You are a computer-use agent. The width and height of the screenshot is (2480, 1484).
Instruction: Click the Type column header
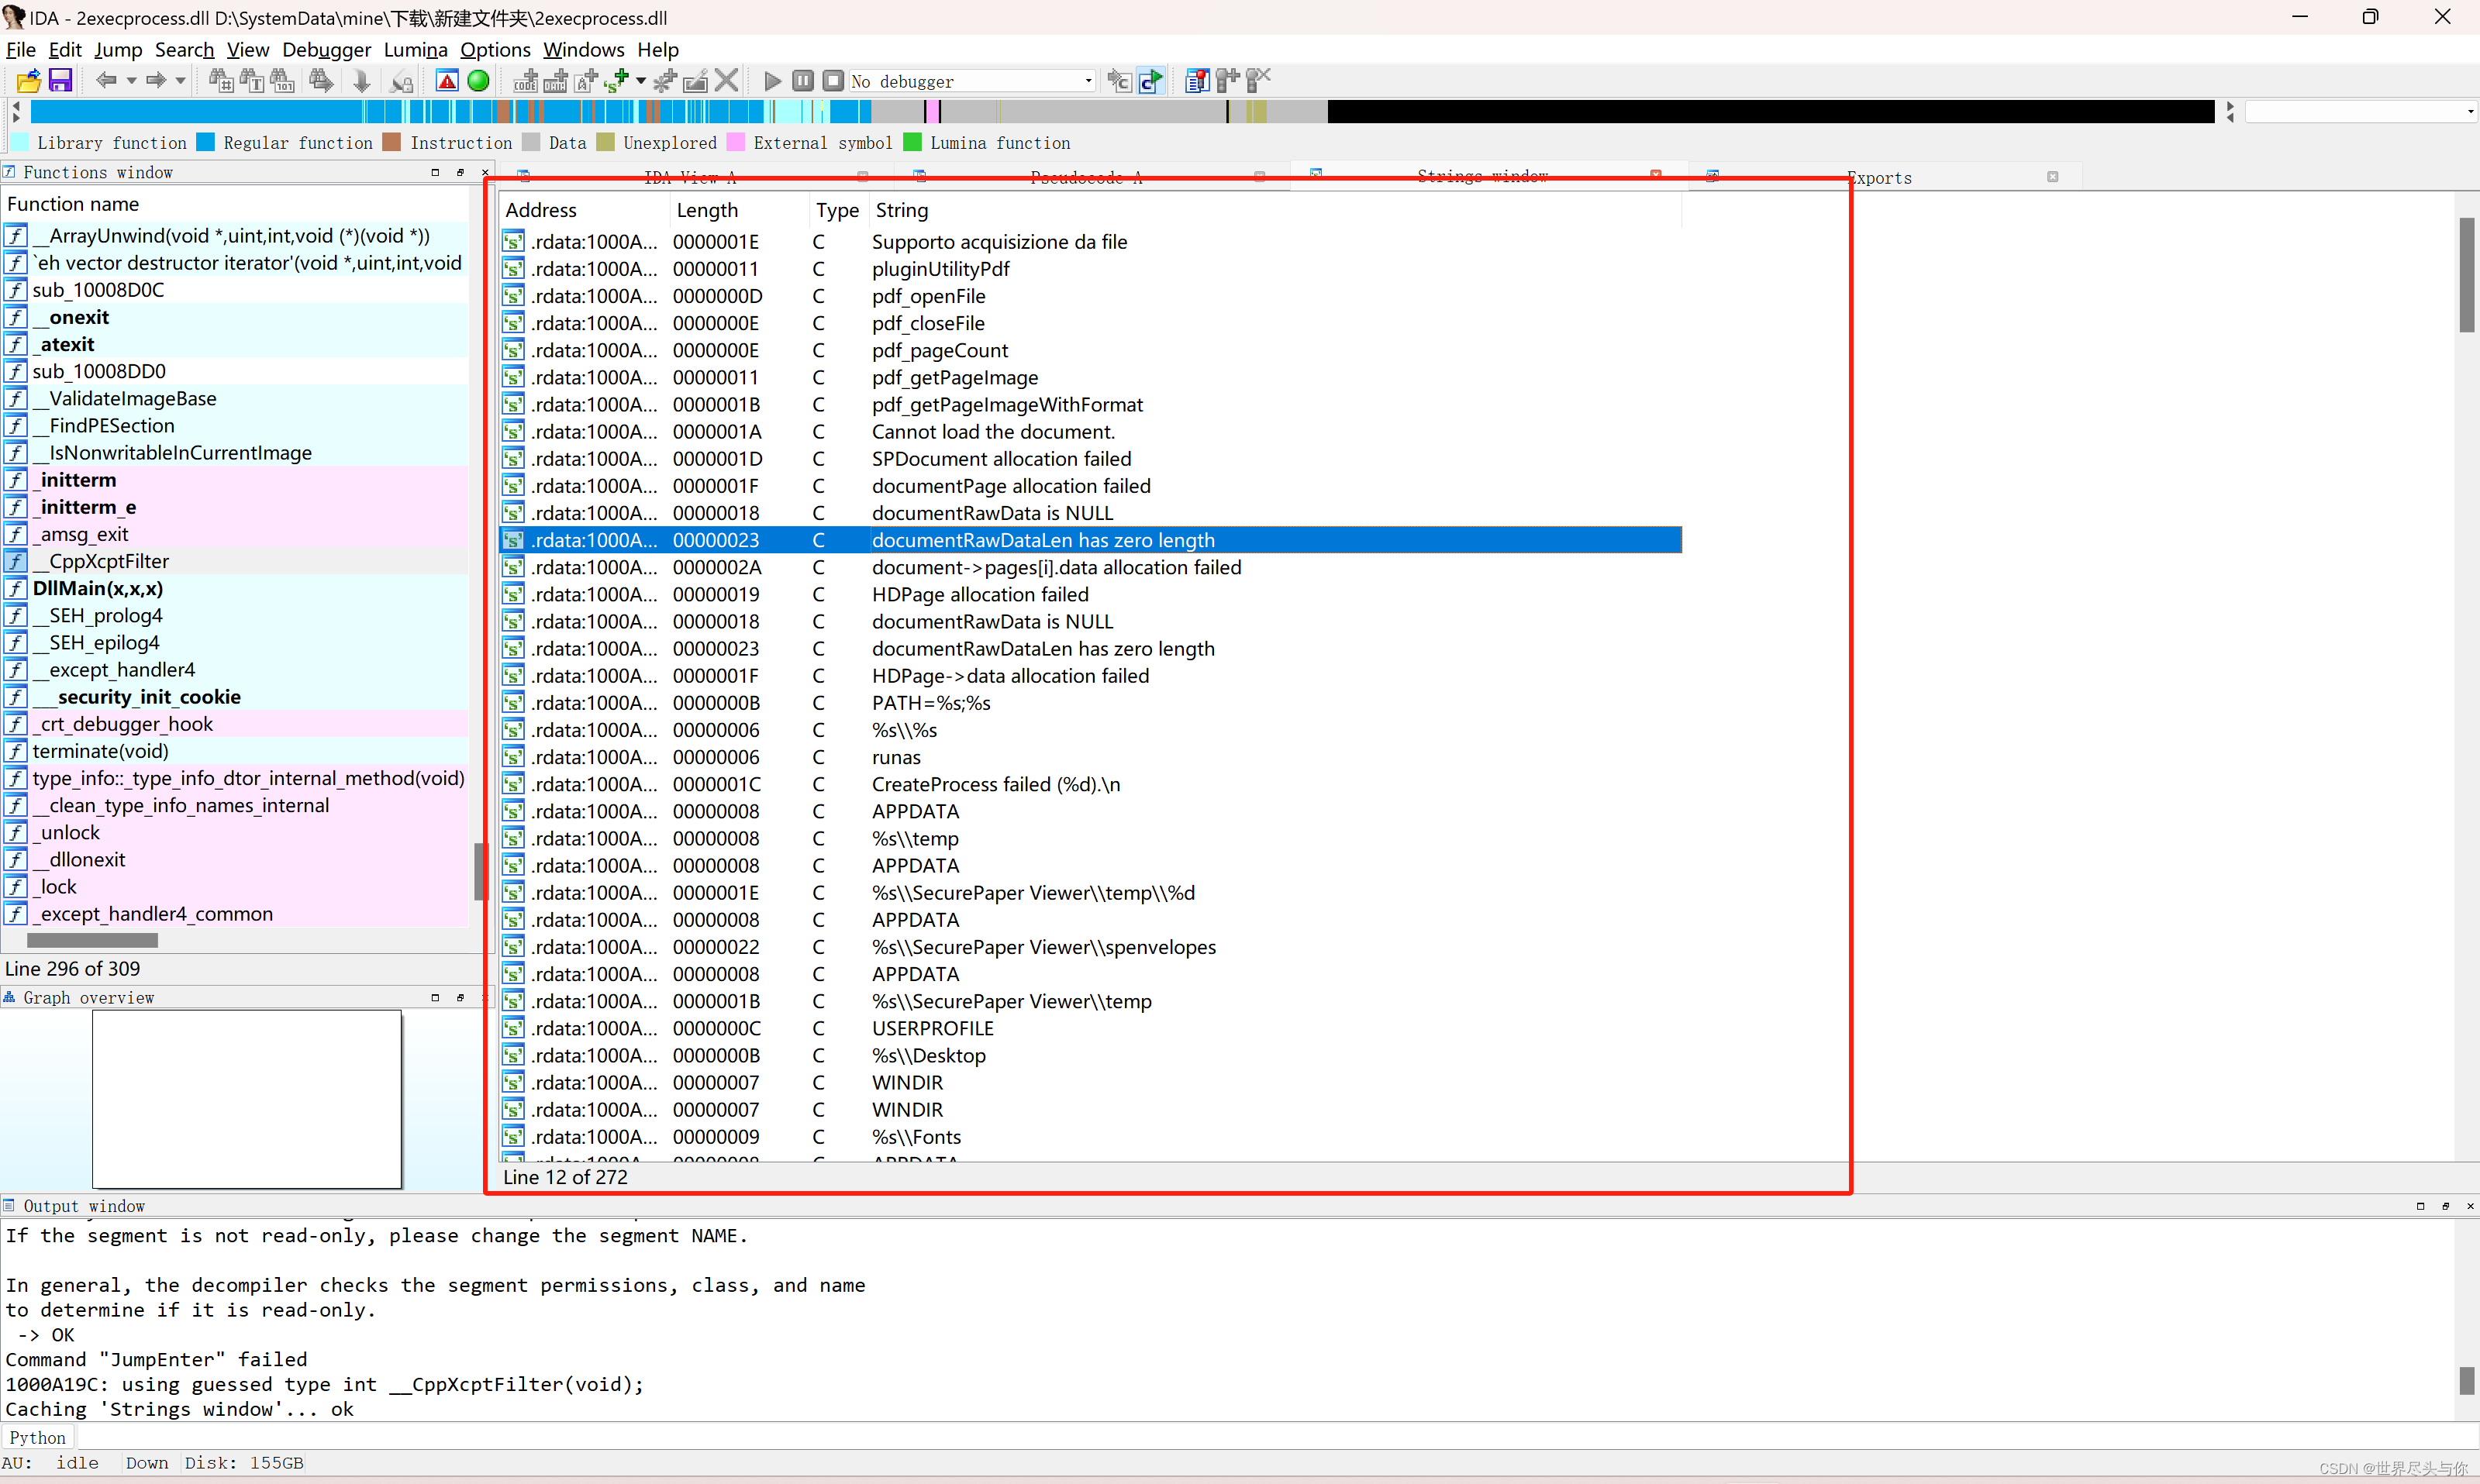pyautogui.click(x=837, y=210)
